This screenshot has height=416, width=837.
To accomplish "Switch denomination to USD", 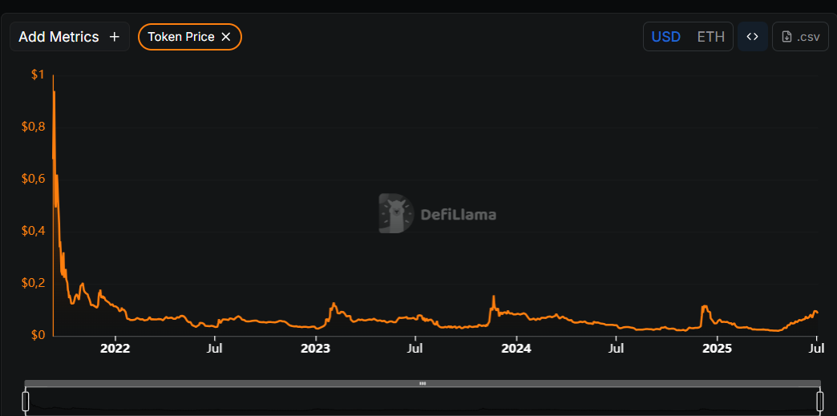I will (665, 37).
